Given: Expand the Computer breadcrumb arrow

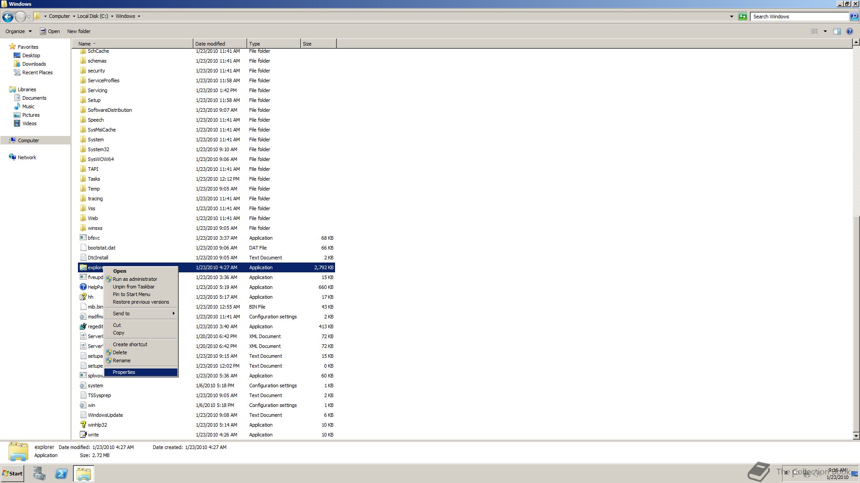Looking at the screenshot, I should click(x=74, y=16).
